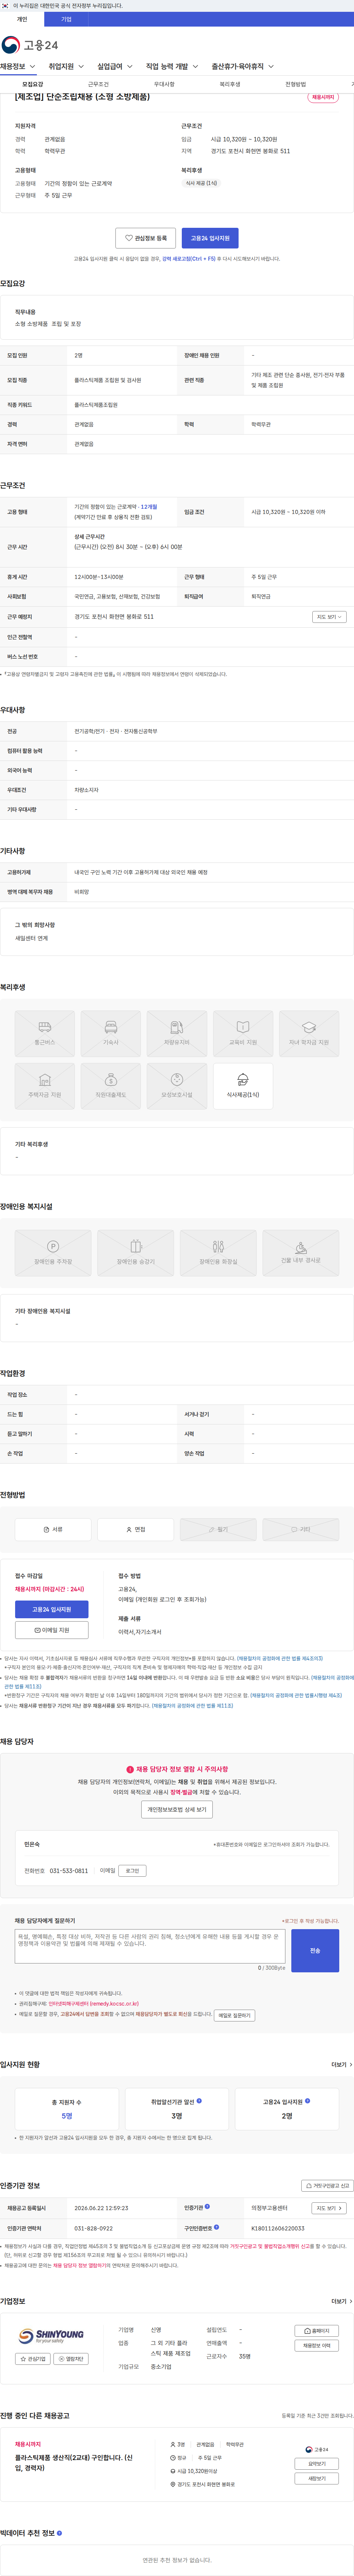Click the 구인인증번호 info icon

[216, 2227]
